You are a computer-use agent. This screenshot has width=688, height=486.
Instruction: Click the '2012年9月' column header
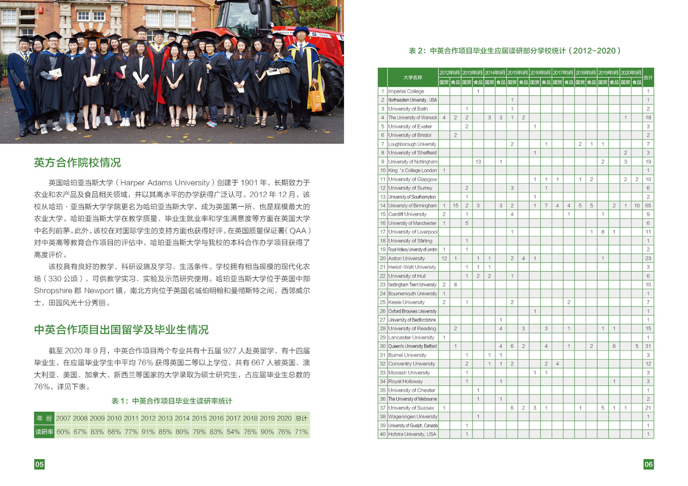pos(449,73)
